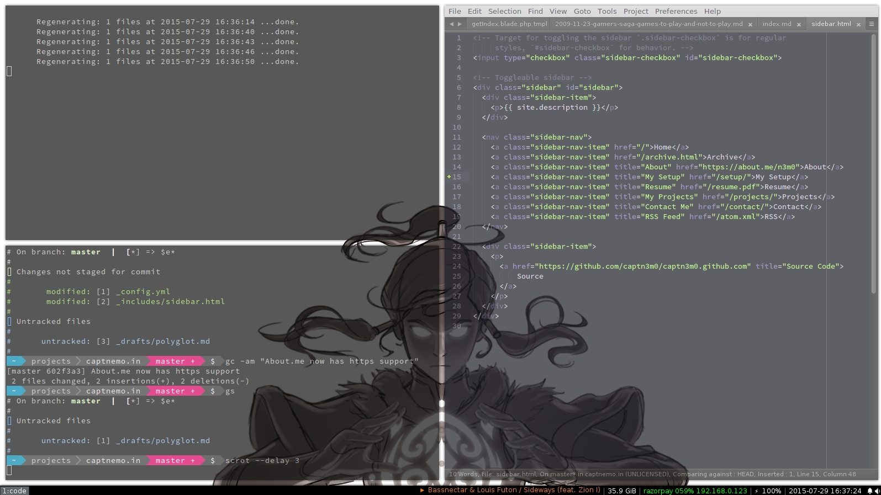Close the index.md tab
Image resolution: width=881 pixels, height=495 pixels.
tap(799, 24)
